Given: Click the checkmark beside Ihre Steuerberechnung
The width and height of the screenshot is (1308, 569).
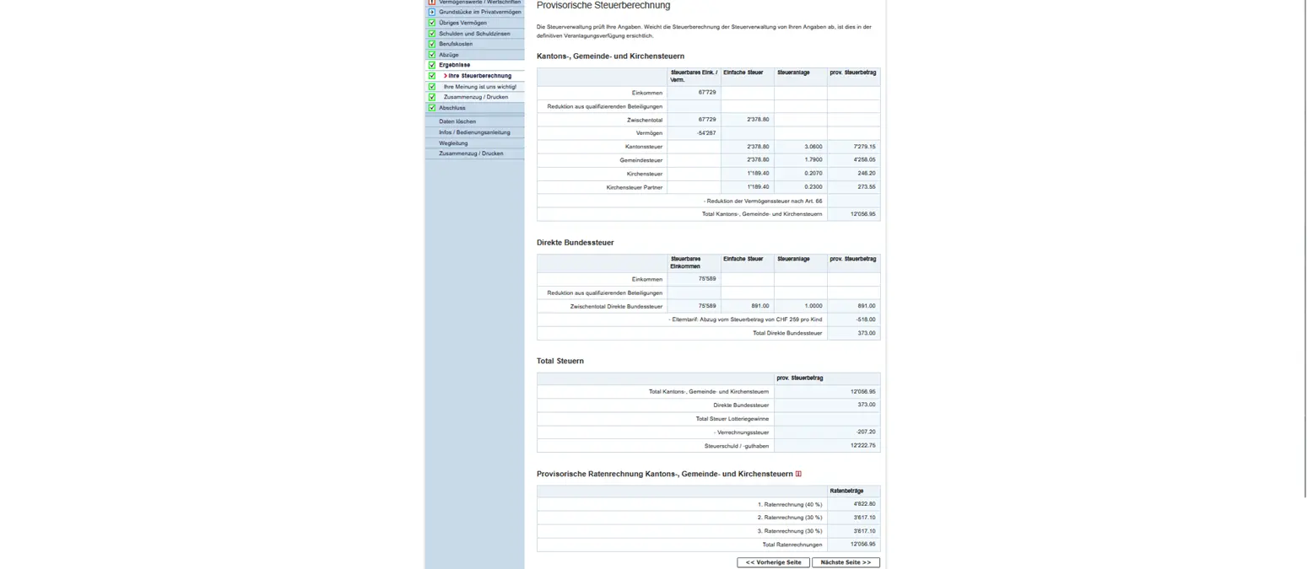Looking at the screenshot, I should coord(432,76).
